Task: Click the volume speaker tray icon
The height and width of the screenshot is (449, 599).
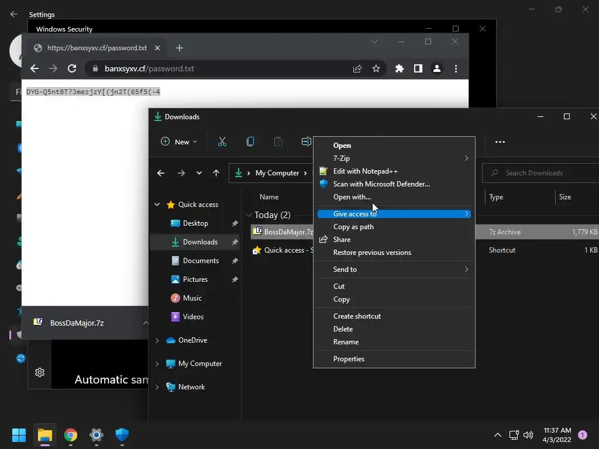Action: [x=528, y=435]
